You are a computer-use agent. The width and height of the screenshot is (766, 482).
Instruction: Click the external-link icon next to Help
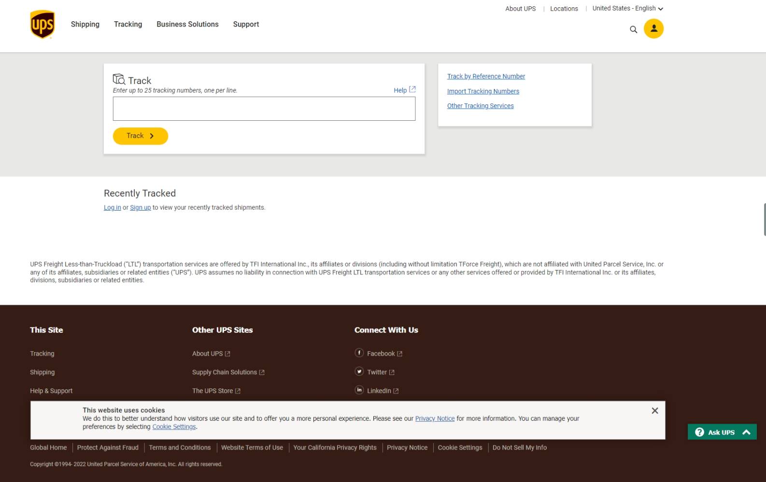(412, 89)
